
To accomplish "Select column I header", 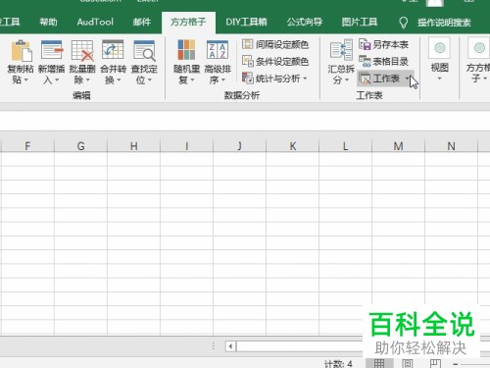I will (x=186, y=146).
